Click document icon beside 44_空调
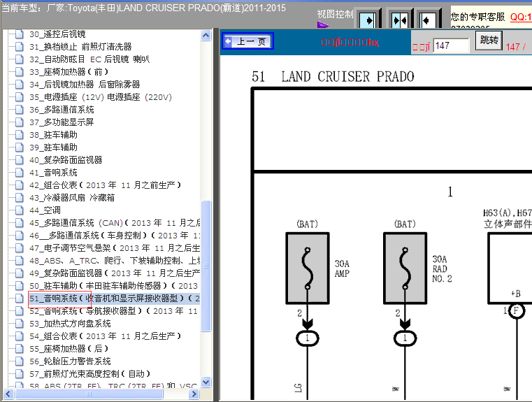The width and height of the screenshot is (532, 402). (x=20, y=210)
